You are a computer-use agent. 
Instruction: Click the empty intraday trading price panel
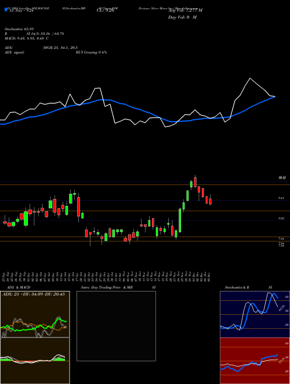116,326
